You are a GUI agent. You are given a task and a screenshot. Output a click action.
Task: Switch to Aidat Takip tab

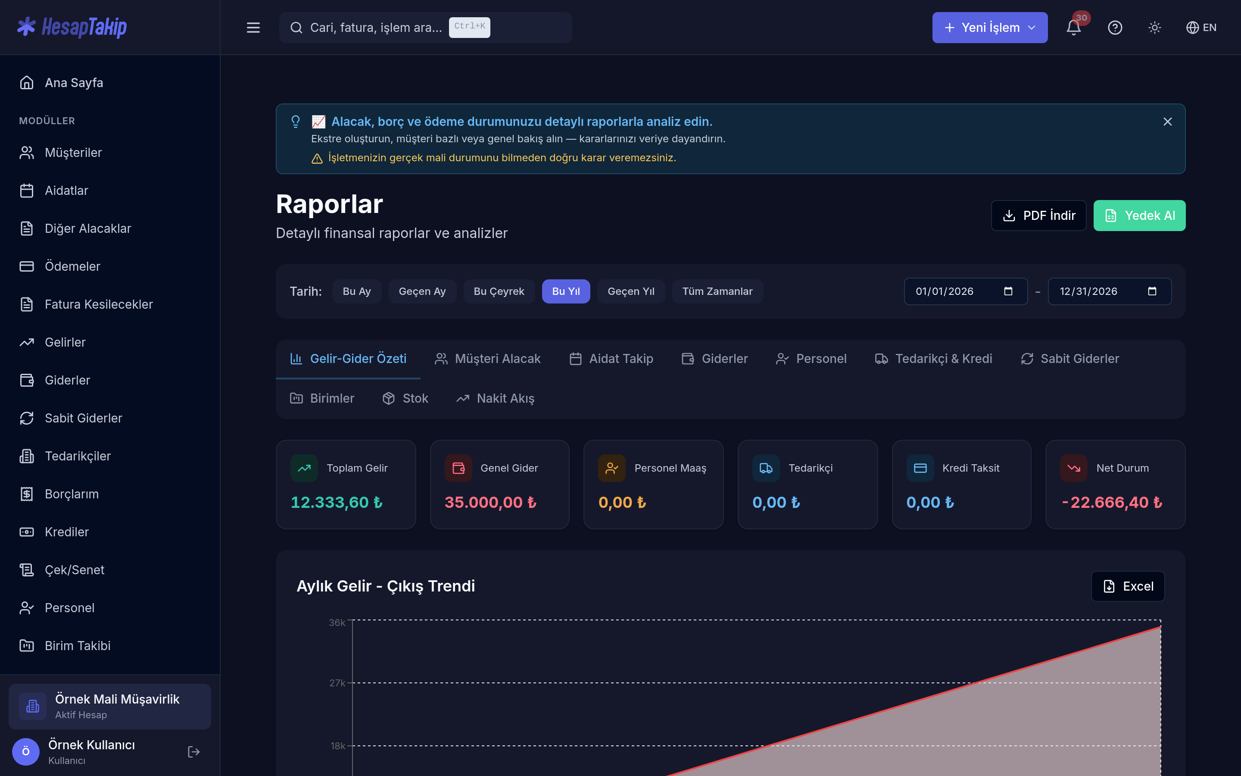click(611, 359)
